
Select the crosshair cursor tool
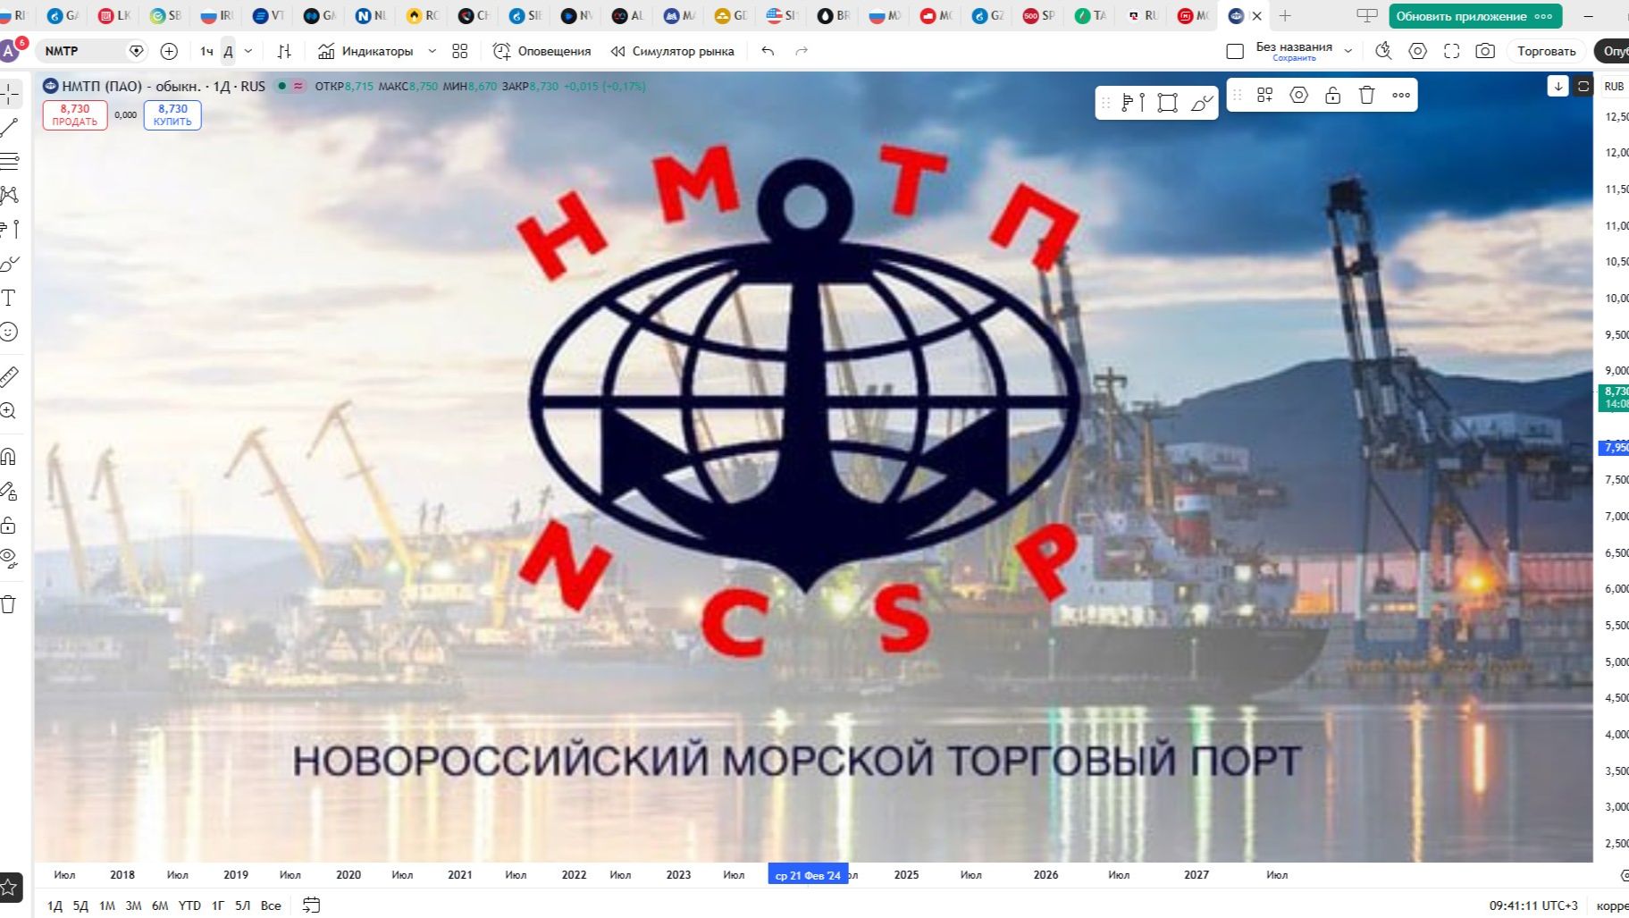click(x=9, y=93)
